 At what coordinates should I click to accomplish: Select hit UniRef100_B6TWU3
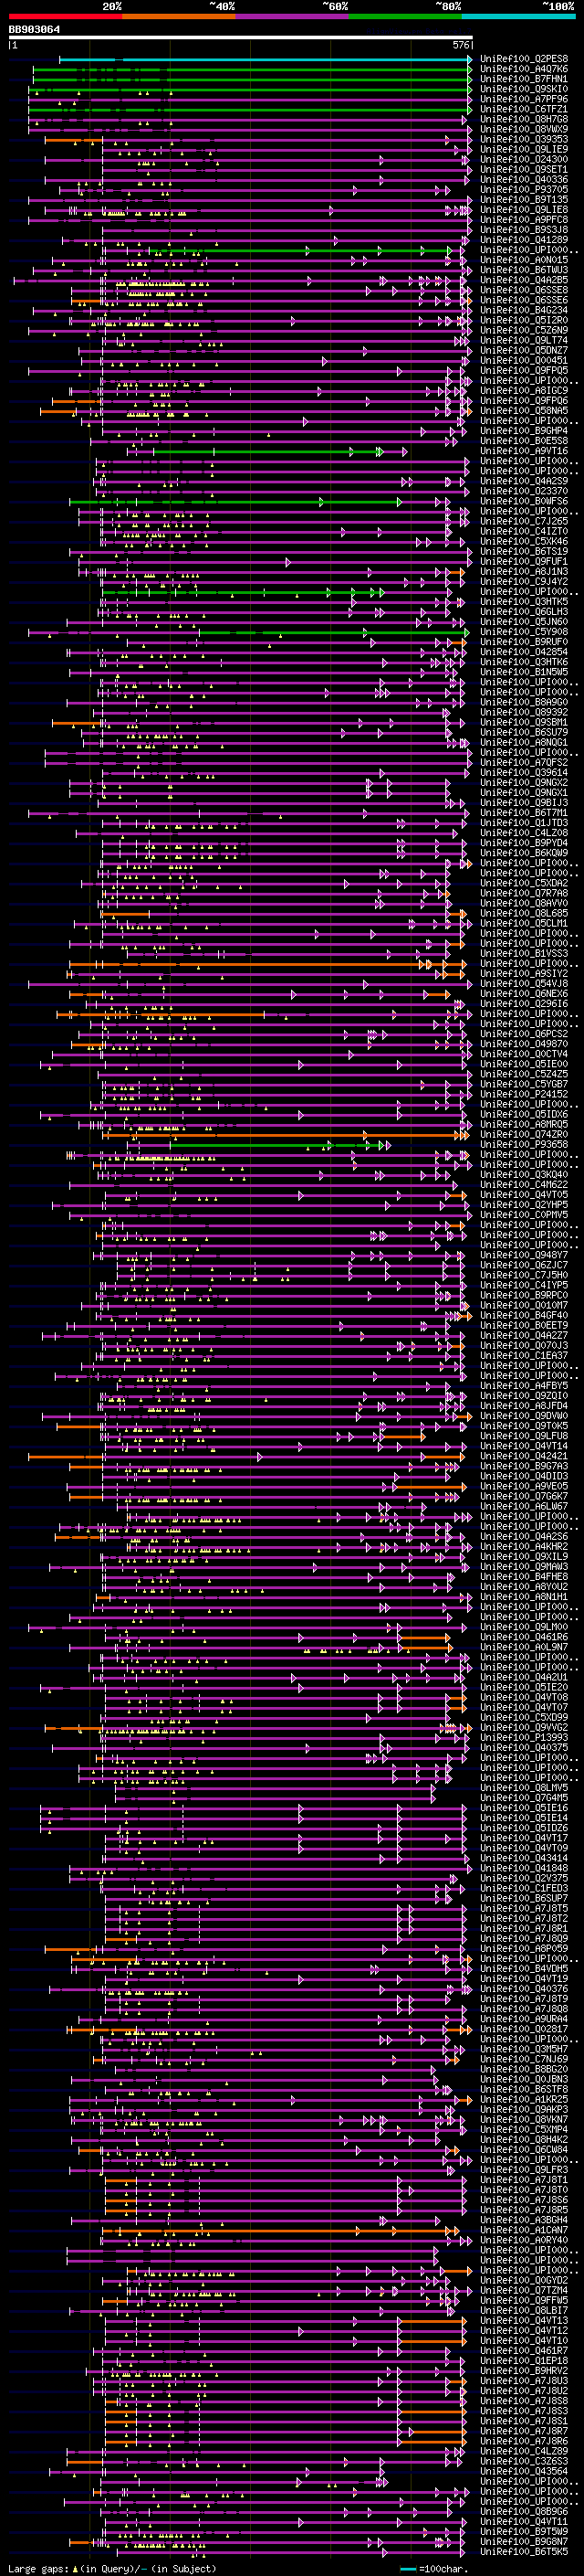(x=523, y=270)
